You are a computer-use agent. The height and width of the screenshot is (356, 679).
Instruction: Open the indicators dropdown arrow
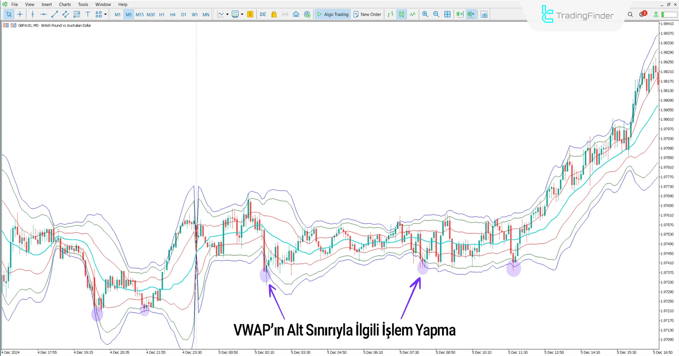242,14
